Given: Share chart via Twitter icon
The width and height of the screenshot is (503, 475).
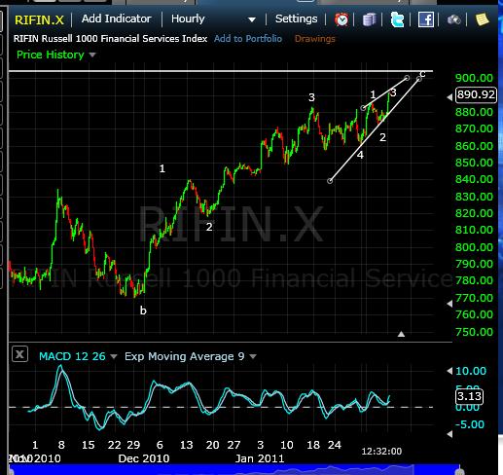Looking at the screenshot, I should coord(397,19).
